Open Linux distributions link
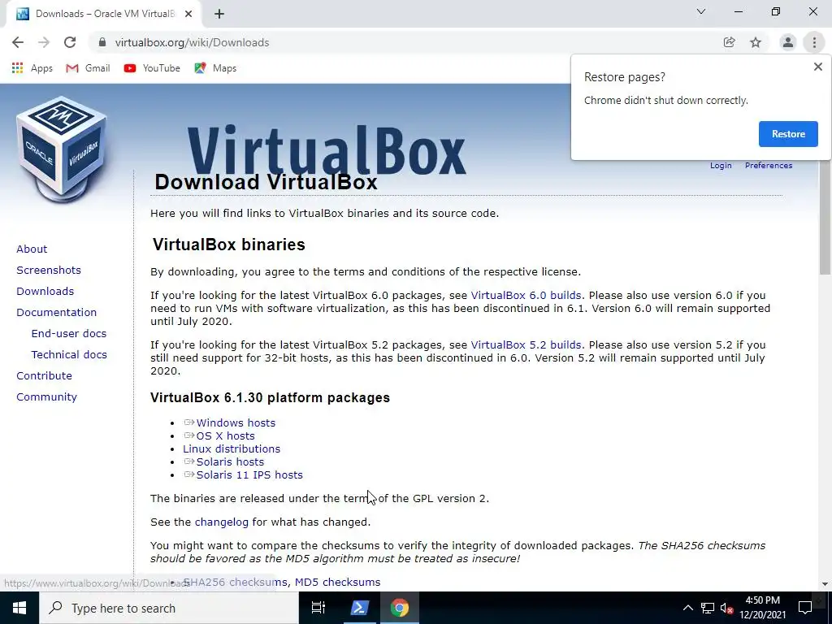 click(232, 448)
